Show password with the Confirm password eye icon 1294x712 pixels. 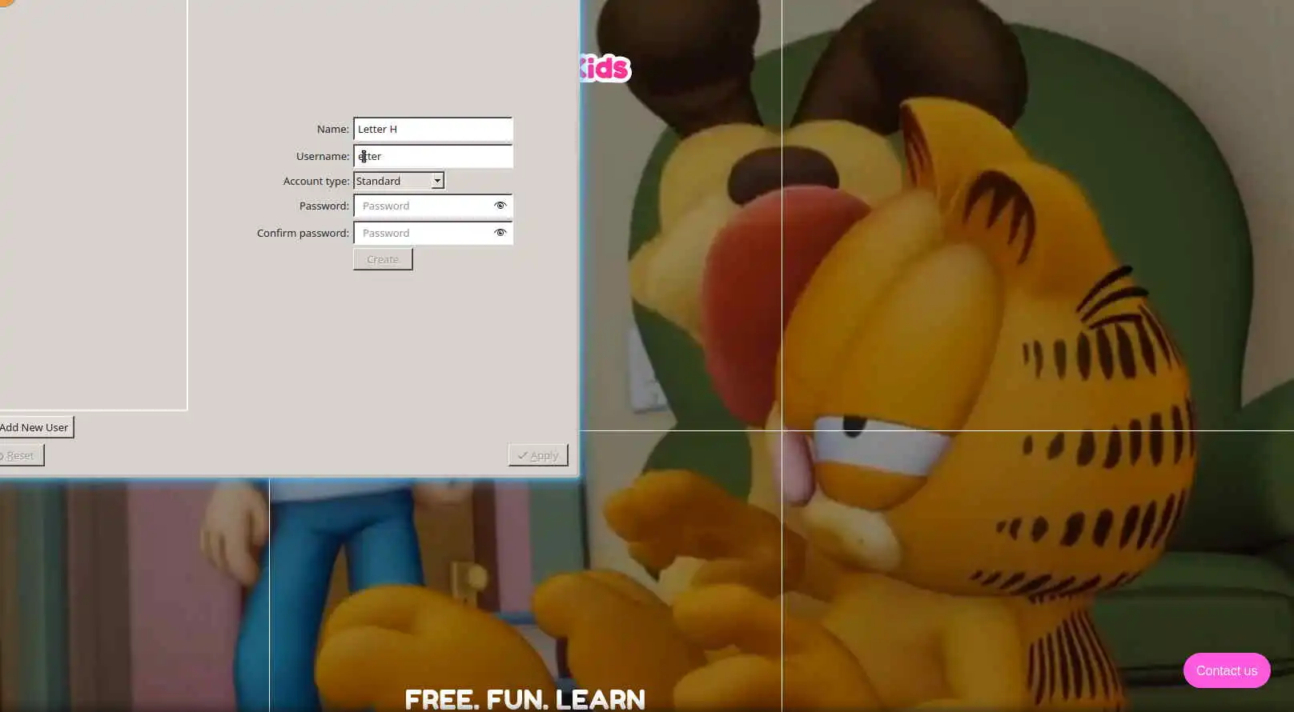click(x=500, y=233)
